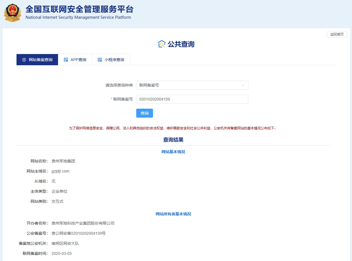The height and width of the screenshot is (261, 352).
Task: Click the site name value 贵州军地集团
Action: (x=63, y=161)
